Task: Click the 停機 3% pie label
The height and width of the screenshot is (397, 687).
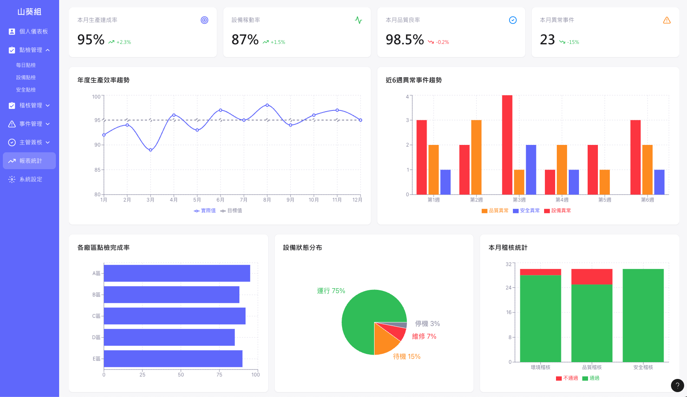Action: pyautogui.click(x=427, y=324)
